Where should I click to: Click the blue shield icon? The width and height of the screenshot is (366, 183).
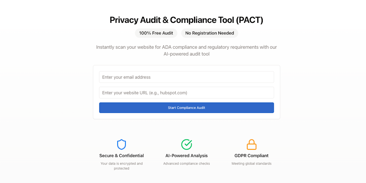click(x=122, y=144)
